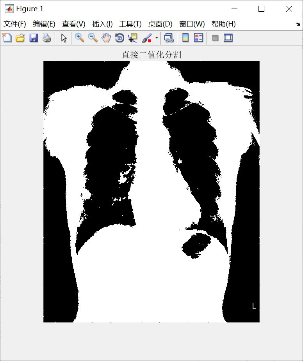Select the Data Cursor tool
303x361 pixels.
pos(133,38)
